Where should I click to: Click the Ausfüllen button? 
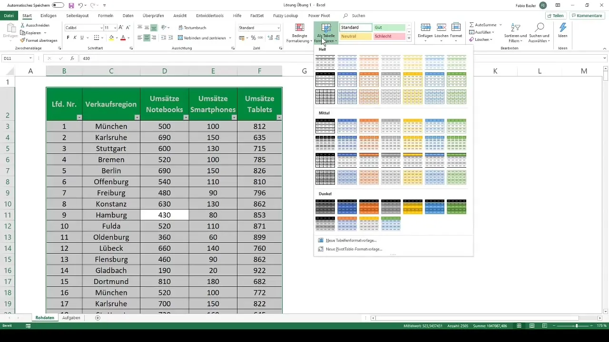click(481, 32)
